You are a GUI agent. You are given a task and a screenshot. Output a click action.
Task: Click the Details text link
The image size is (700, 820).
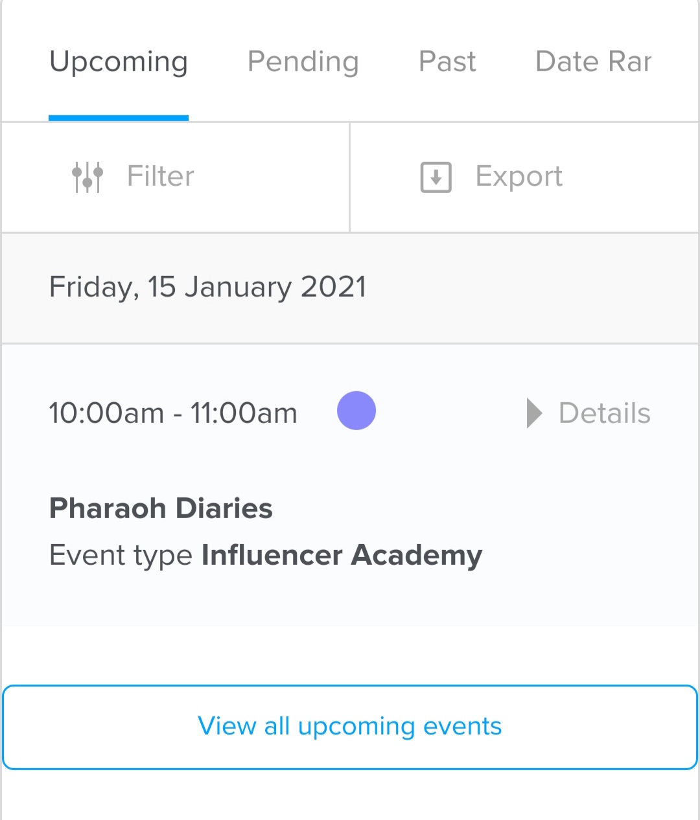(x=604, y=413)
